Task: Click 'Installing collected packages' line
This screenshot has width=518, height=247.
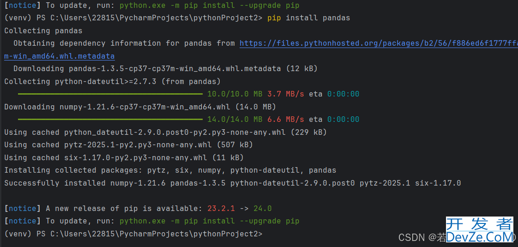Action: point(170,170)
